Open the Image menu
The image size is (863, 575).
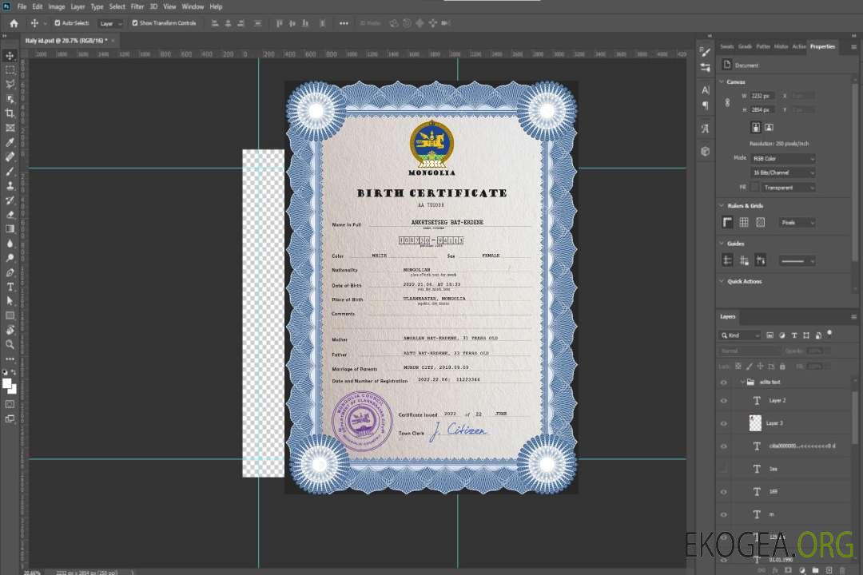(57, 6)
